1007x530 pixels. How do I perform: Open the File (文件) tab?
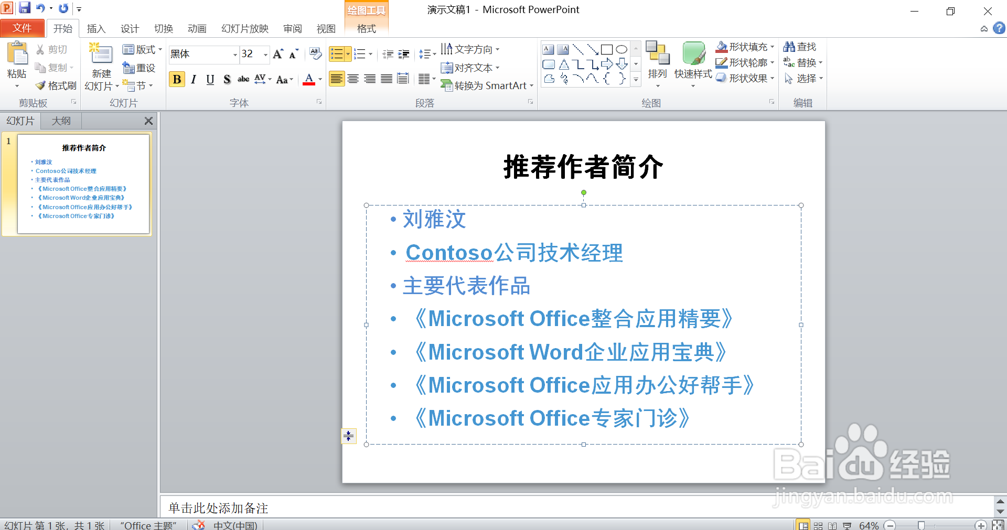click(x=22, y=28)
